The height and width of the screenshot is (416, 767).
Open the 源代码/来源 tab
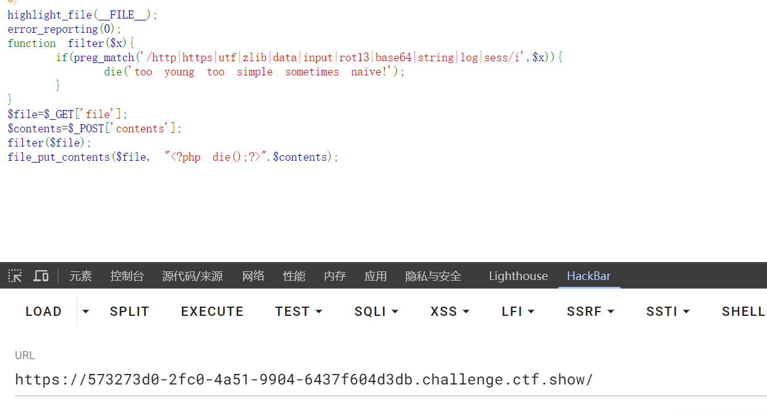tap(192, 276)
